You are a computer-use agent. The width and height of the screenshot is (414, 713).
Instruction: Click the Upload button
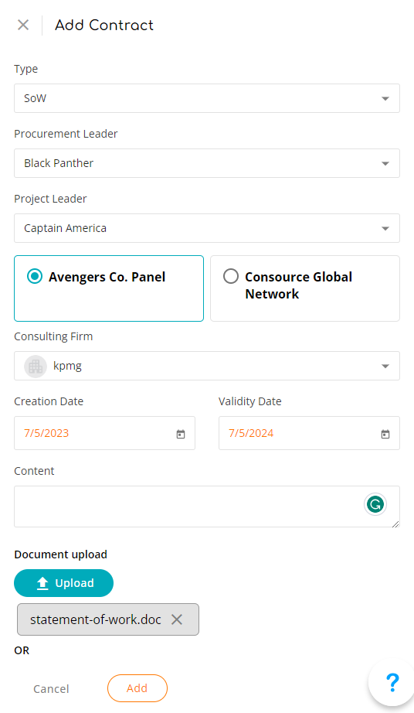point(63,583)
